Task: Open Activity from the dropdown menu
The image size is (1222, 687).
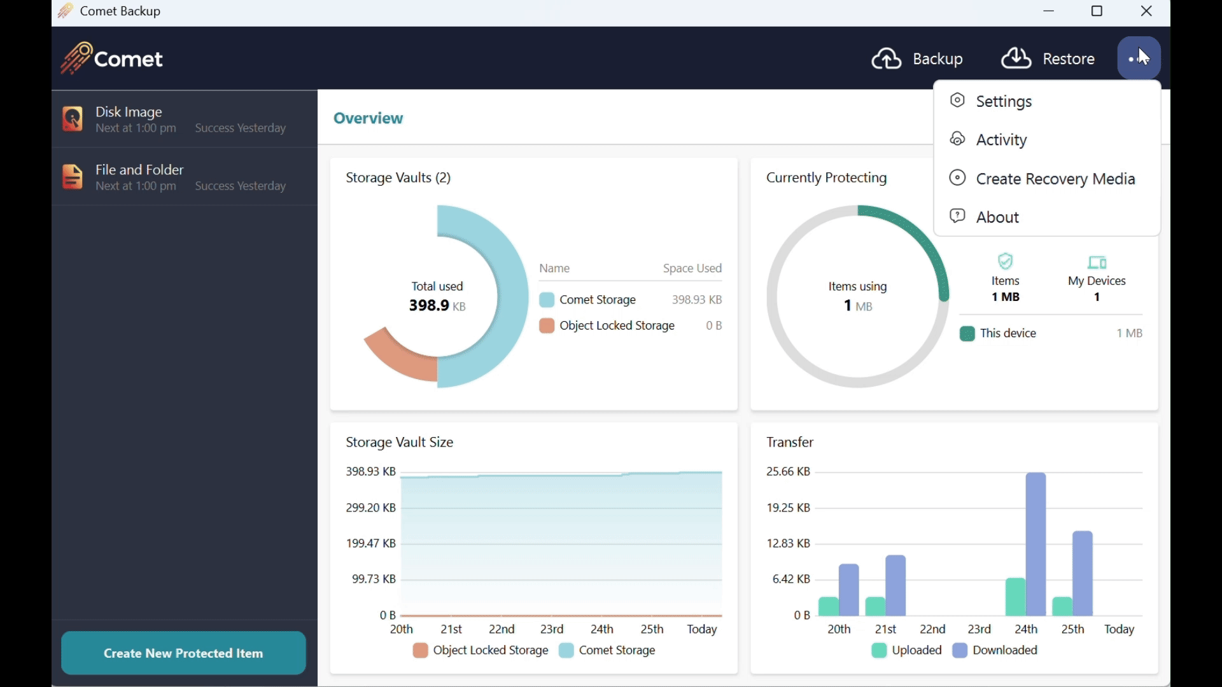Action: click(1001, 140)
